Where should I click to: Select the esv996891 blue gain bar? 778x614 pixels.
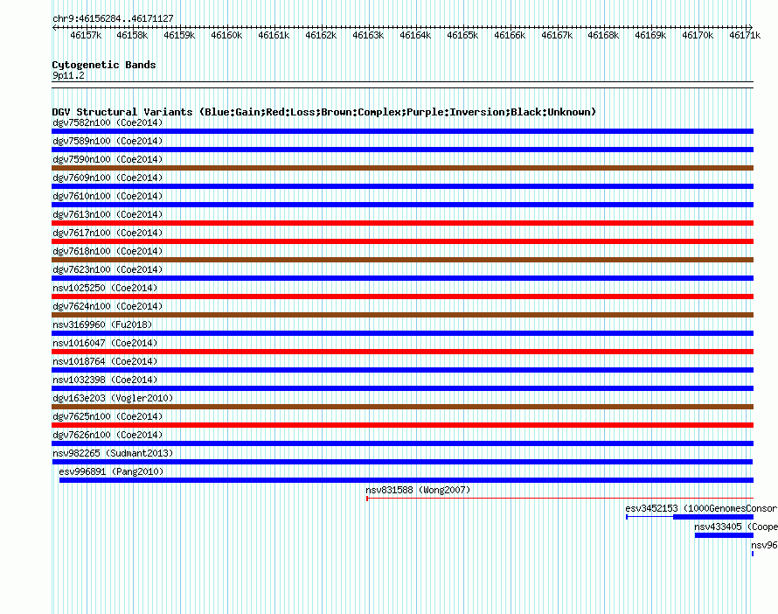point(406,480)
